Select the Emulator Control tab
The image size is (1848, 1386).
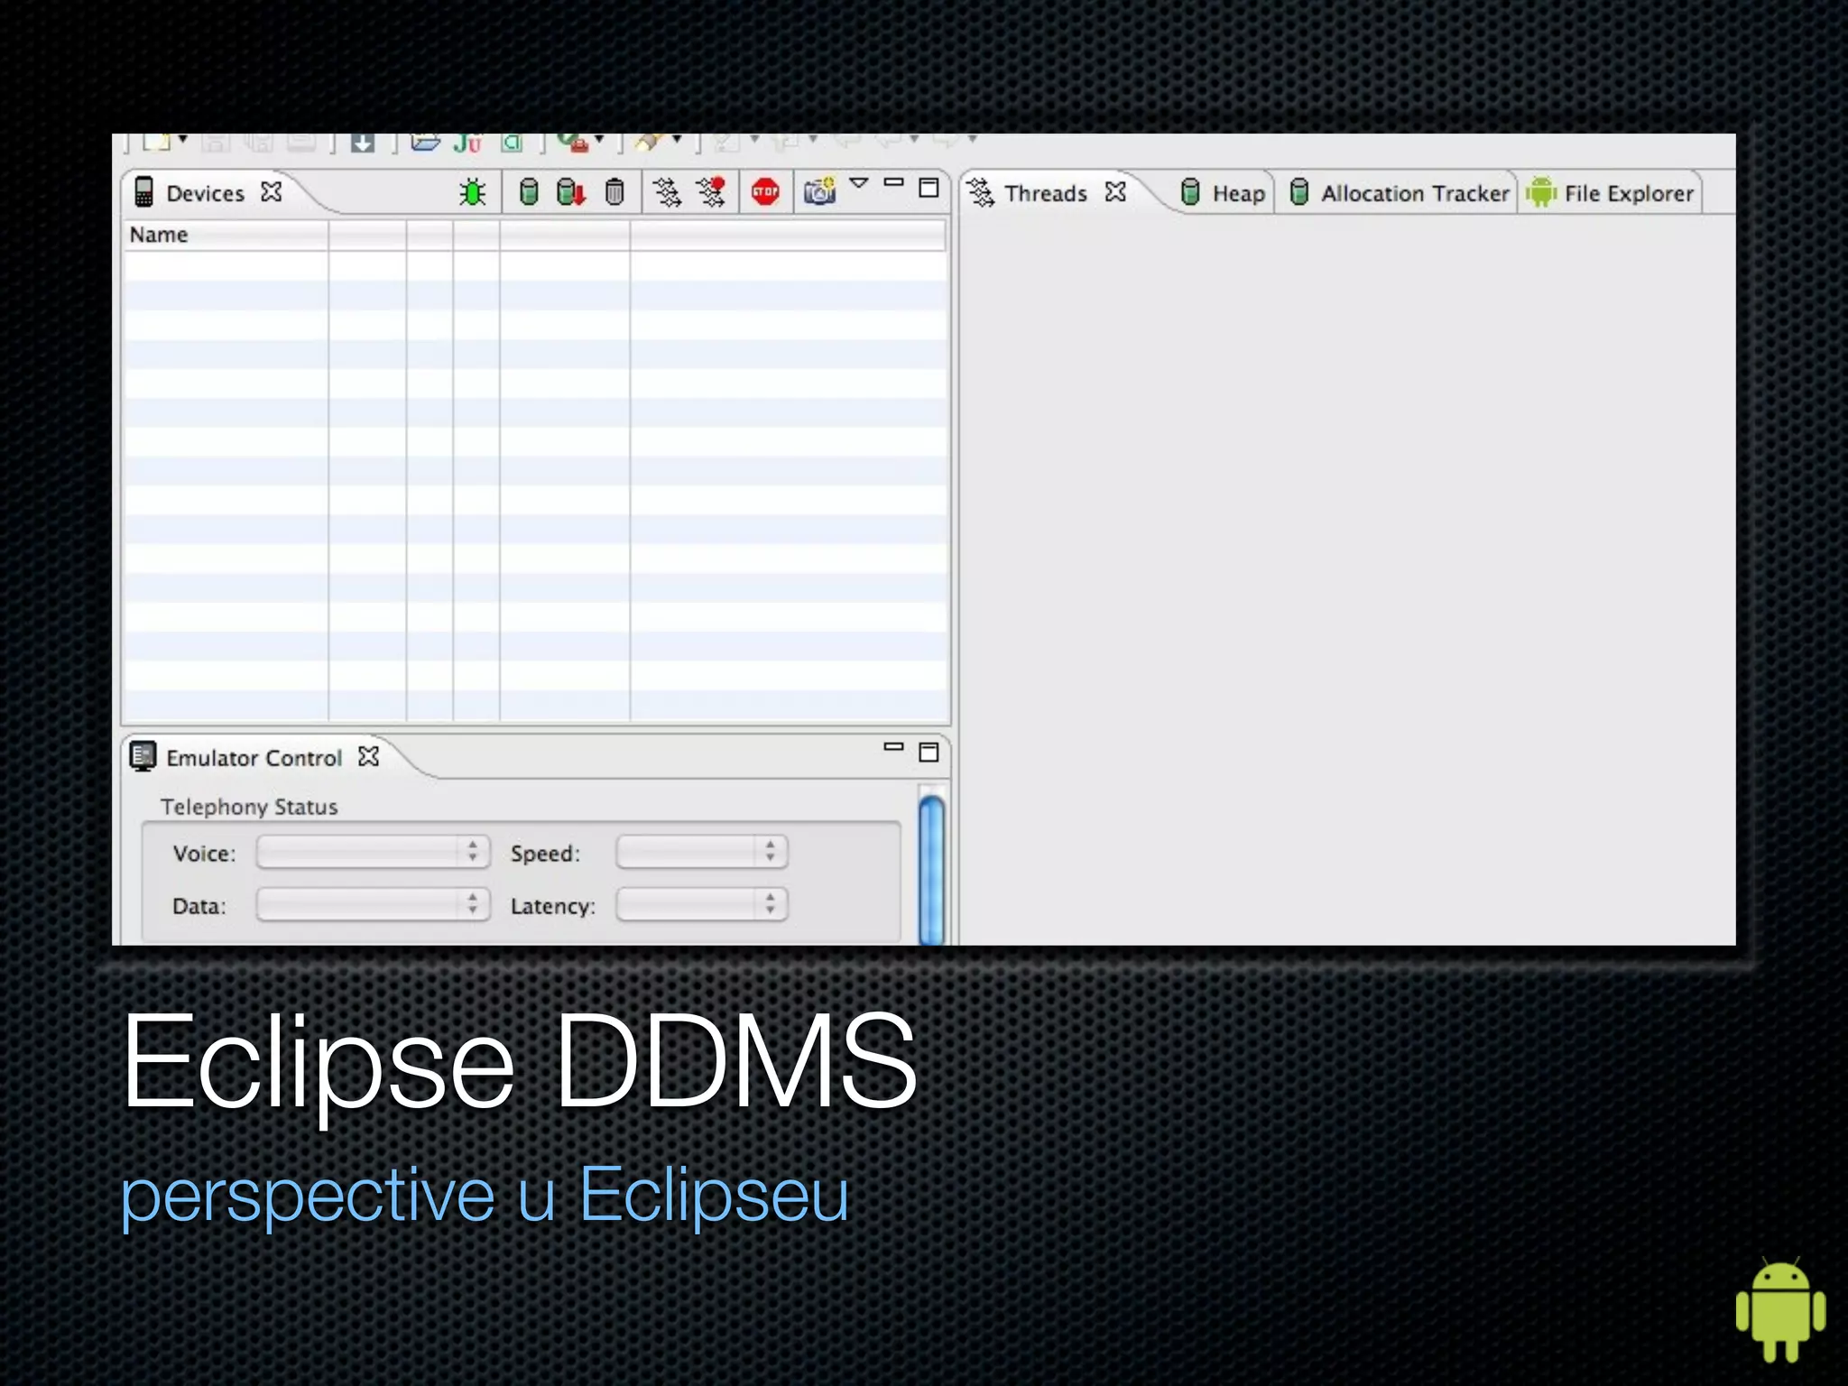(254, 758)
